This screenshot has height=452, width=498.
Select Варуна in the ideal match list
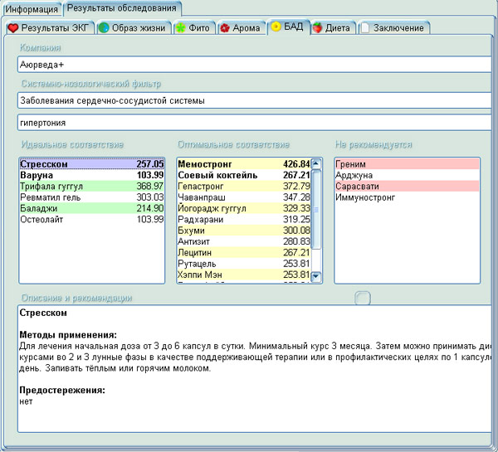[x=92, y=175]
